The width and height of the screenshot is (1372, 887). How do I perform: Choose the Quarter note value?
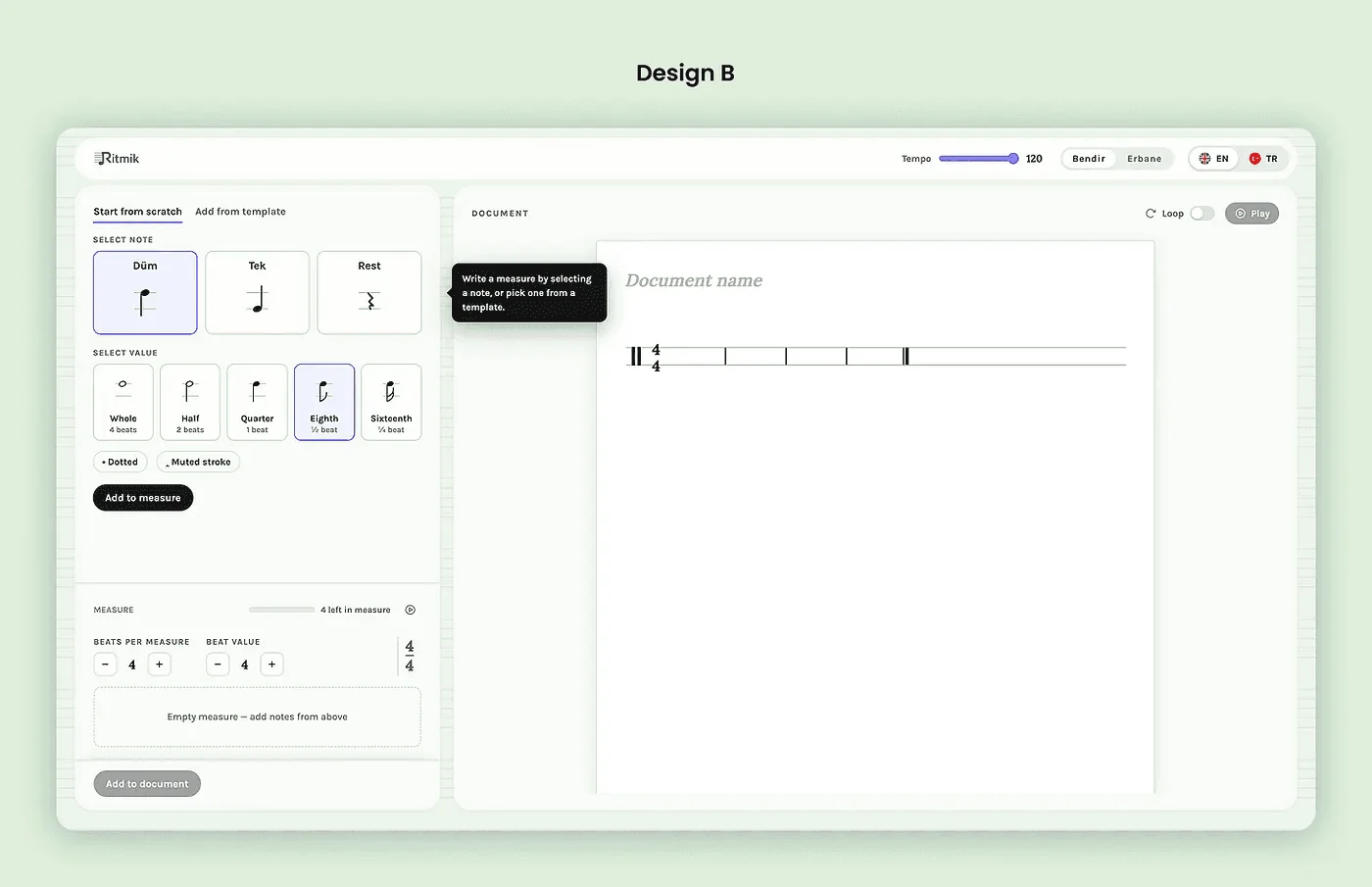click(257, 402)
